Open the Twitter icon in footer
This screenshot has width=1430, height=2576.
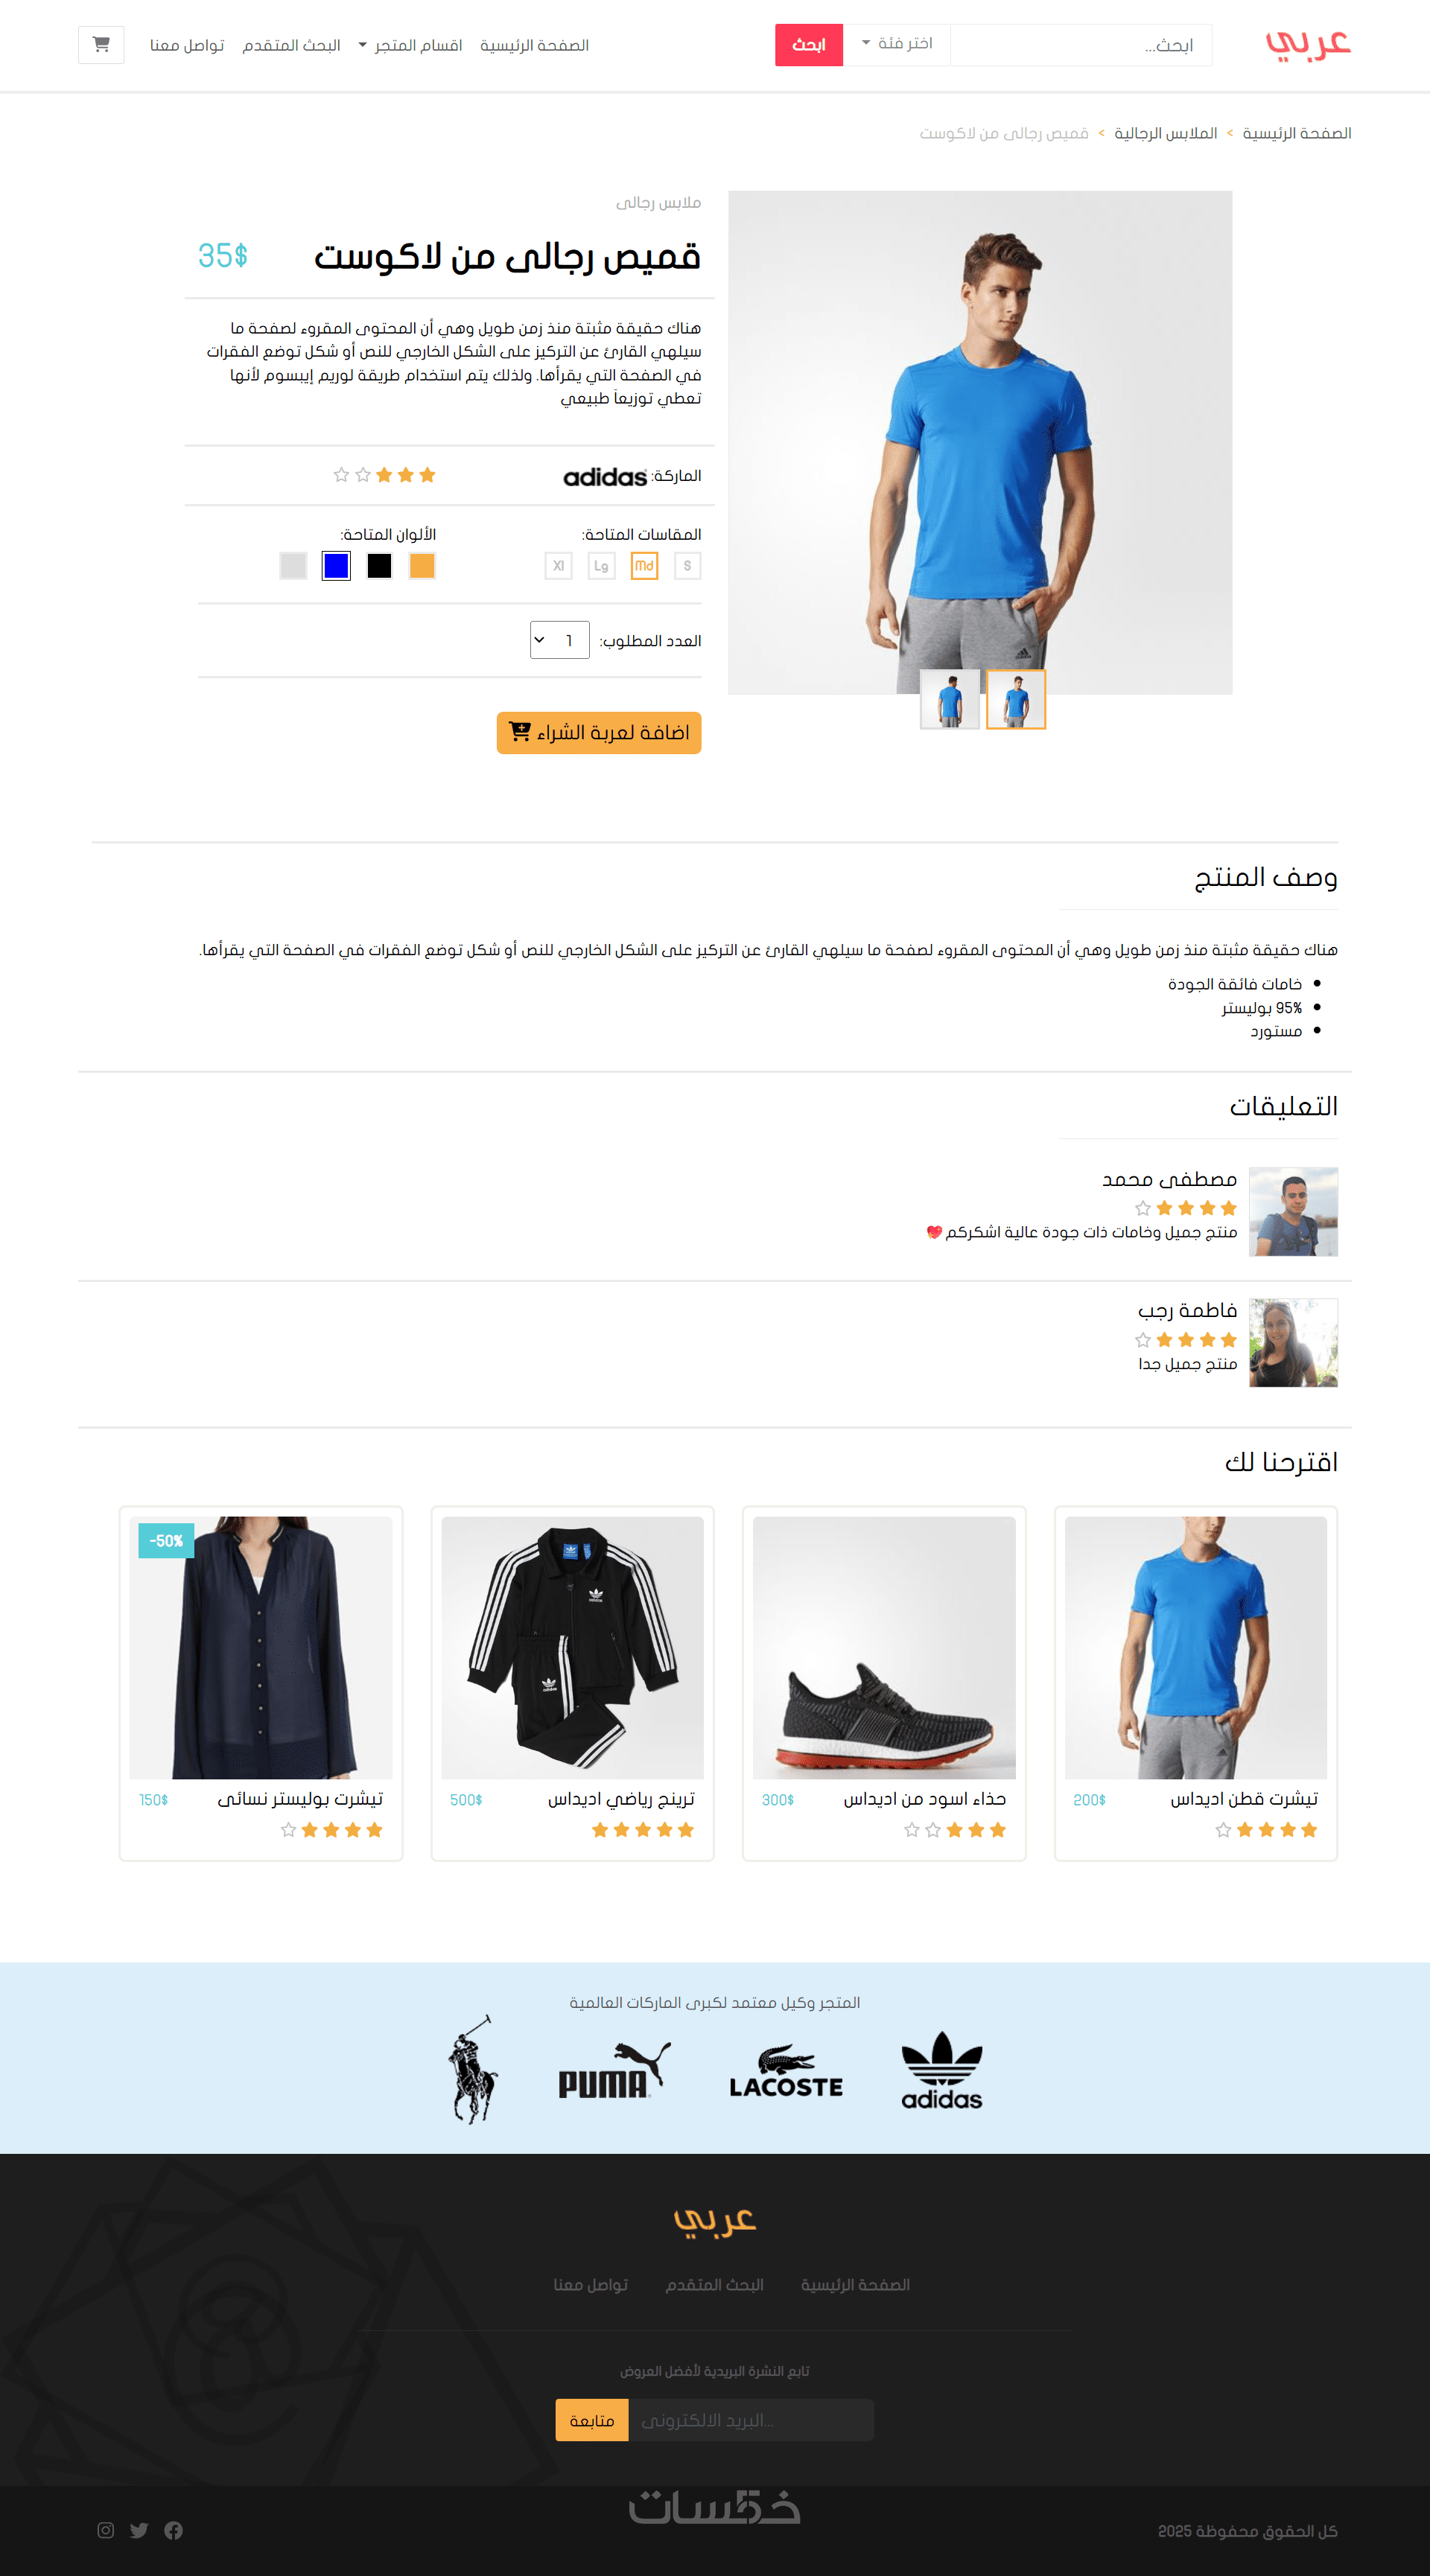pos(139,2530)
